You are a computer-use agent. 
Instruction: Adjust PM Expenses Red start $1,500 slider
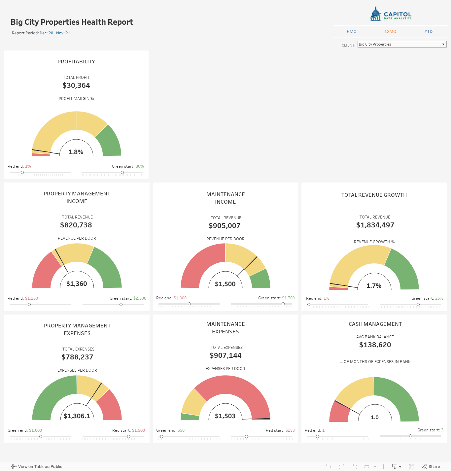pos(128,436)
